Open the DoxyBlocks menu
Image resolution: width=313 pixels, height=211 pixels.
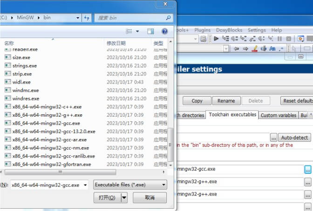point(229,30)
